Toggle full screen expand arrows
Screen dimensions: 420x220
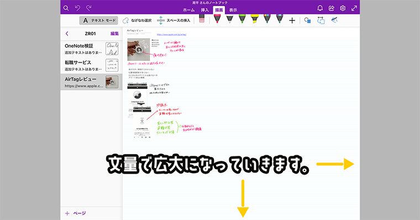[x=354, y=8]
